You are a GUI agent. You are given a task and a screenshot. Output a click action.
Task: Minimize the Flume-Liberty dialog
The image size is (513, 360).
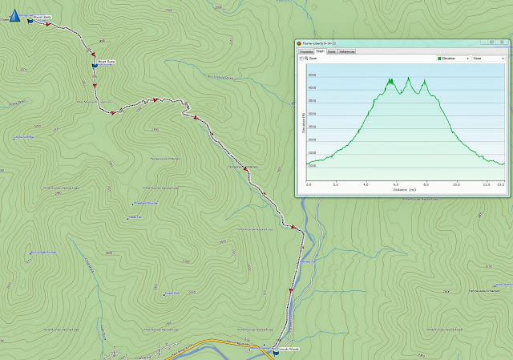pos(484,42)
